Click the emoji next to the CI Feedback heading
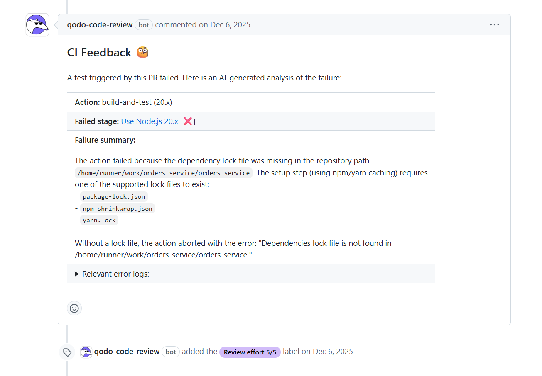The height and width of the screenshot is (376, 542). click(142, 53)
